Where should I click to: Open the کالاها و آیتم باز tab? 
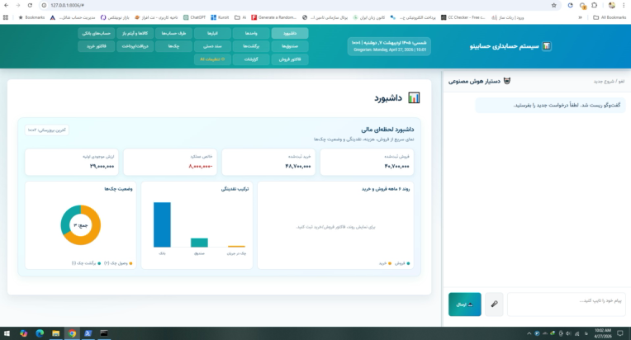pos(135,33)
